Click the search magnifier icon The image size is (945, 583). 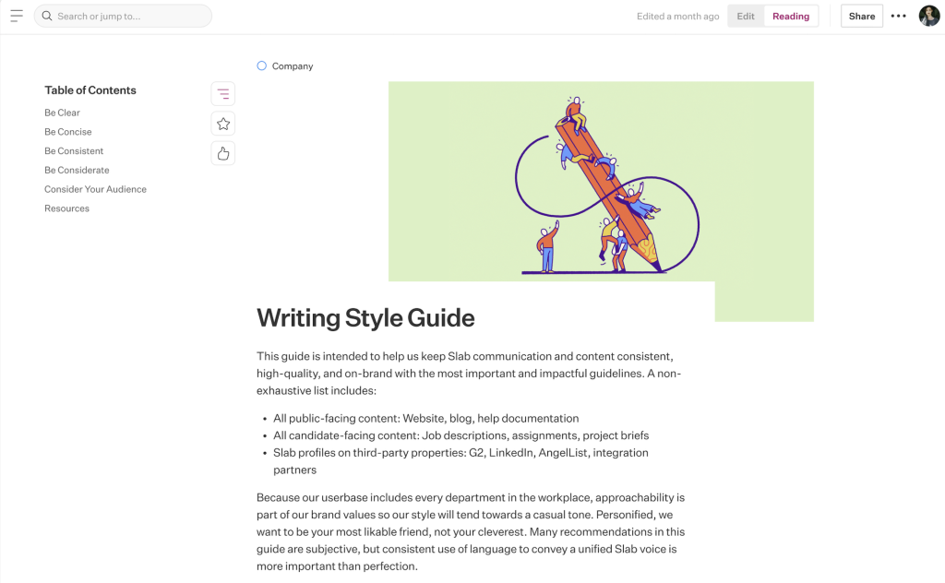(x=46, y=16)
